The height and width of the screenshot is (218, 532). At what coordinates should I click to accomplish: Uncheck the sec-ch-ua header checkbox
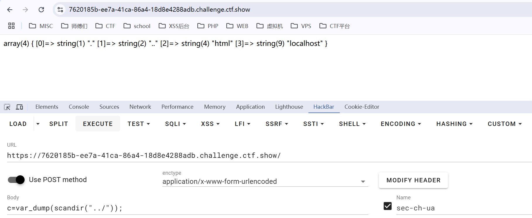388,206
